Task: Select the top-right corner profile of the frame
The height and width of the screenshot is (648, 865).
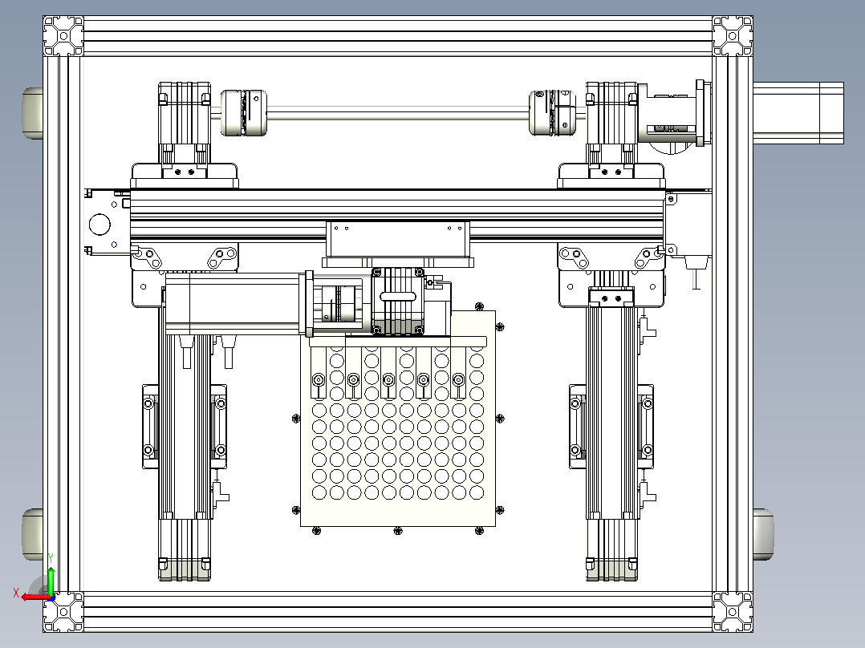Action: (733, 36)
